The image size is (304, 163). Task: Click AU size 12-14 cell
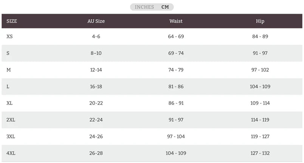click(x=96, y=70)
